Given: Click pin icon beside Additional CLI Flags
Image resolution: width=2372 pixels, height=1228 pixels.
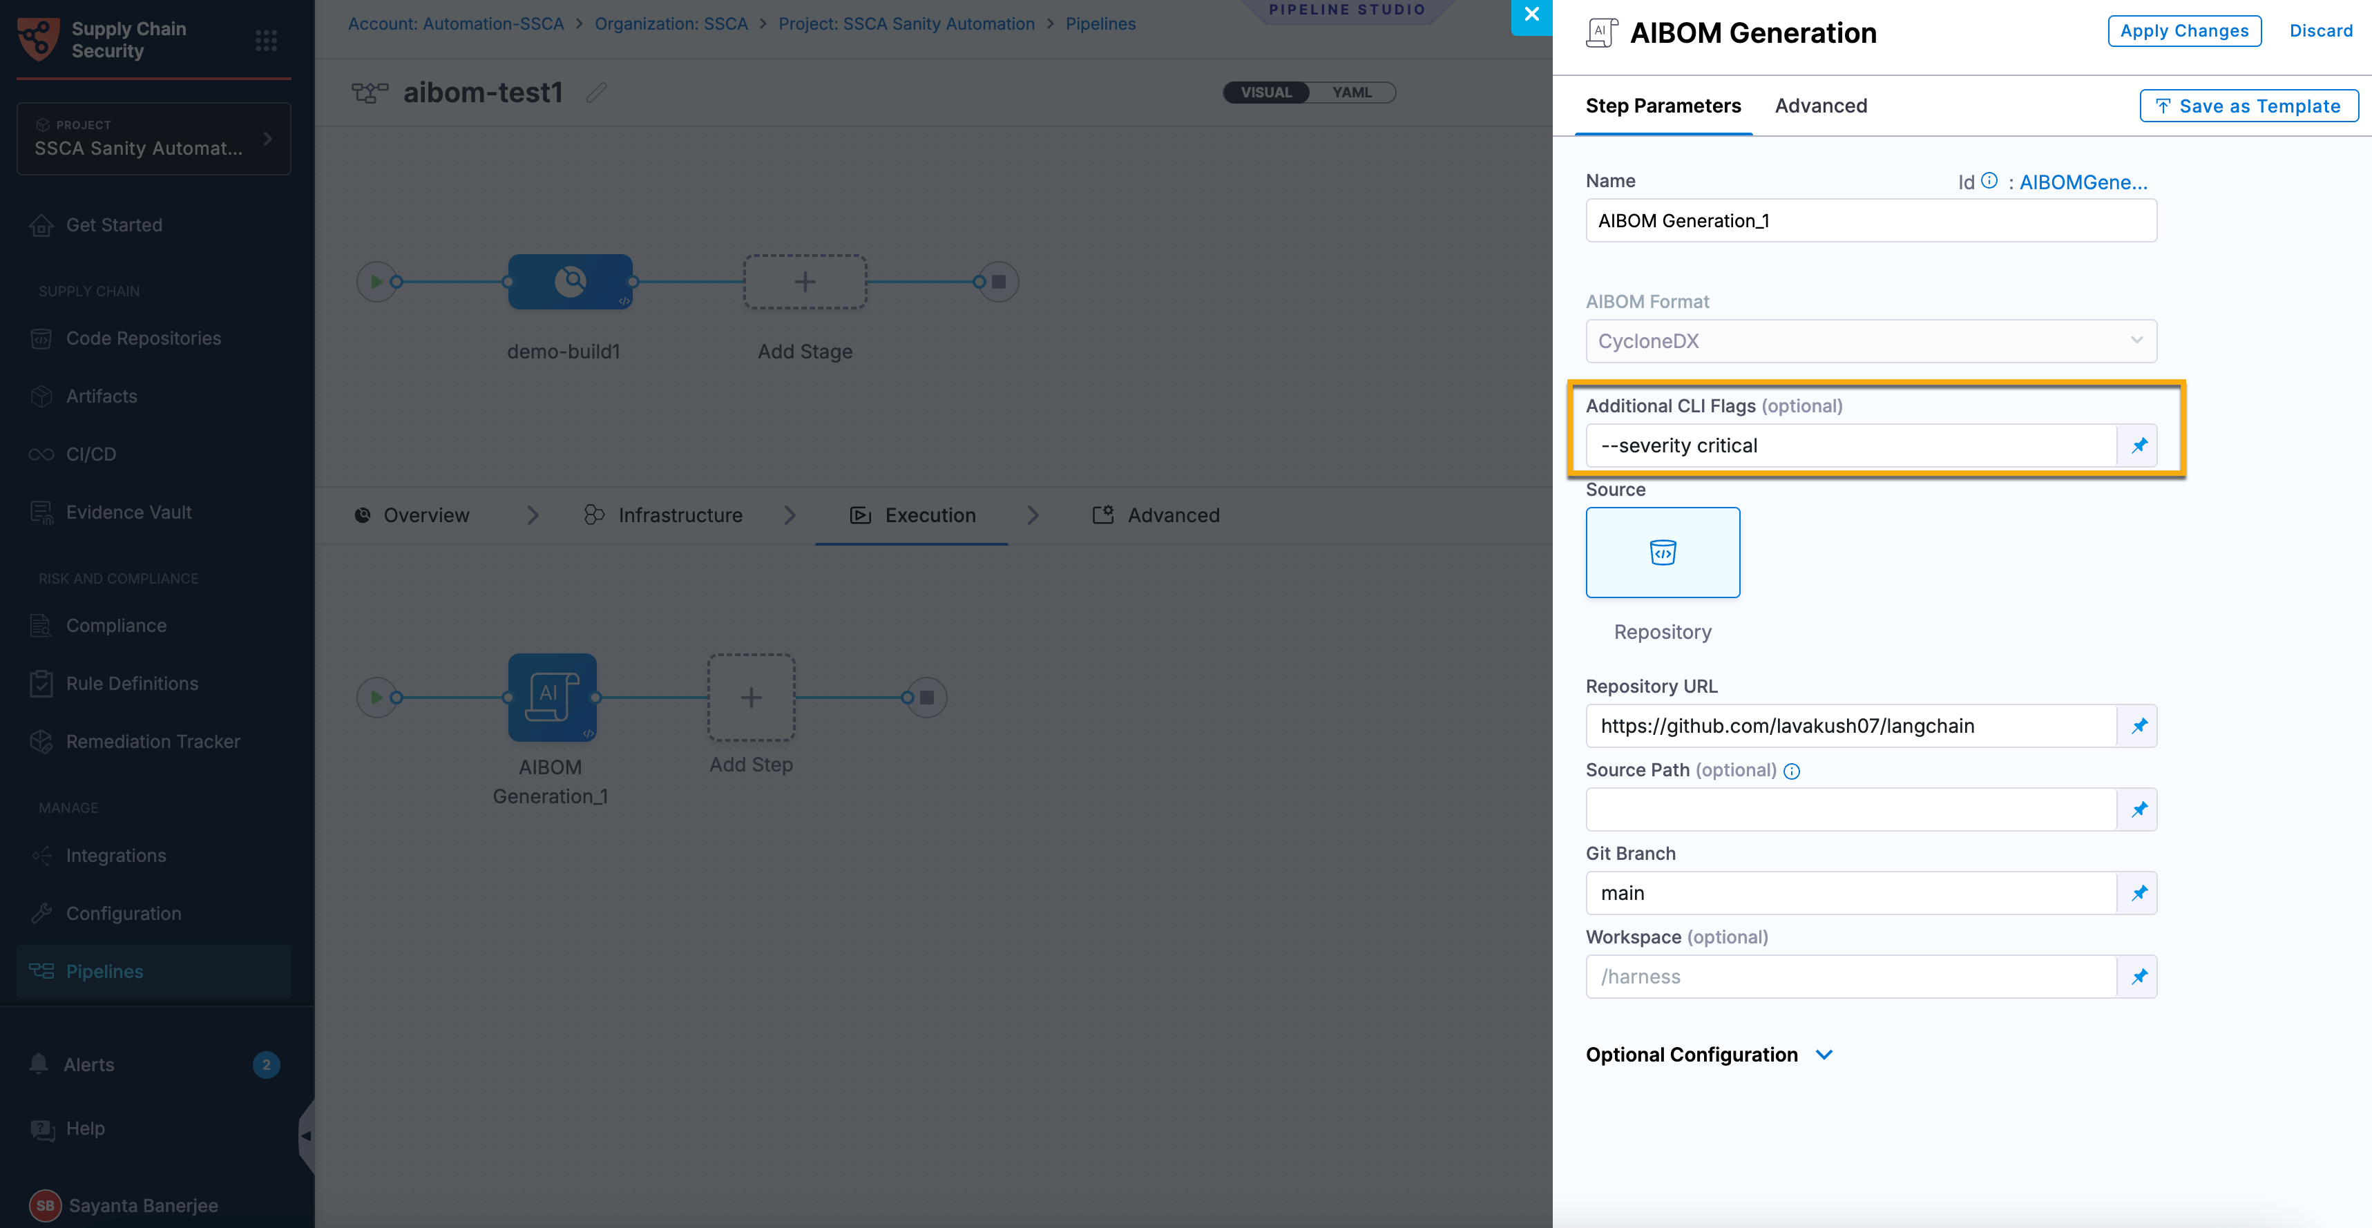Looking at the screenshot, I should tap(2138, 445).
